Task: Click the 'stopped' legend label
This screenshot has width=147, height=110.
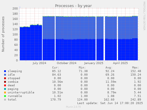Action: pos(14,78)
